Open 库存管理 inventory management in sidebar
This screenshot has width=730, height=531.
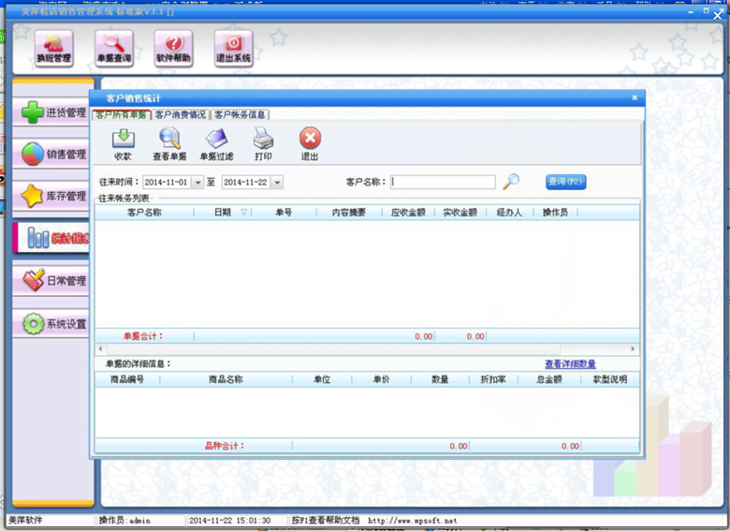(52, 196)
